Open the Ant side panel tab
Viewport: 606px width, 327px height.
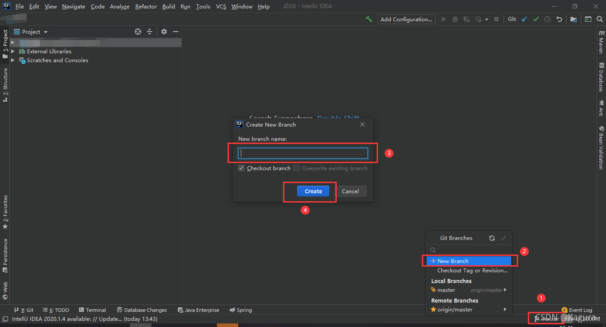click(601, 108)
